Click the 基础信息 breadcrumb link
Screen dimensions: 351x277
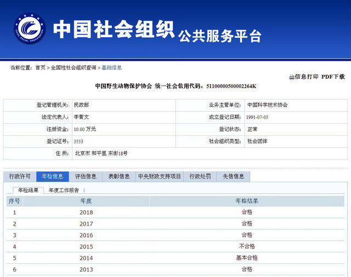coord(112,67)
